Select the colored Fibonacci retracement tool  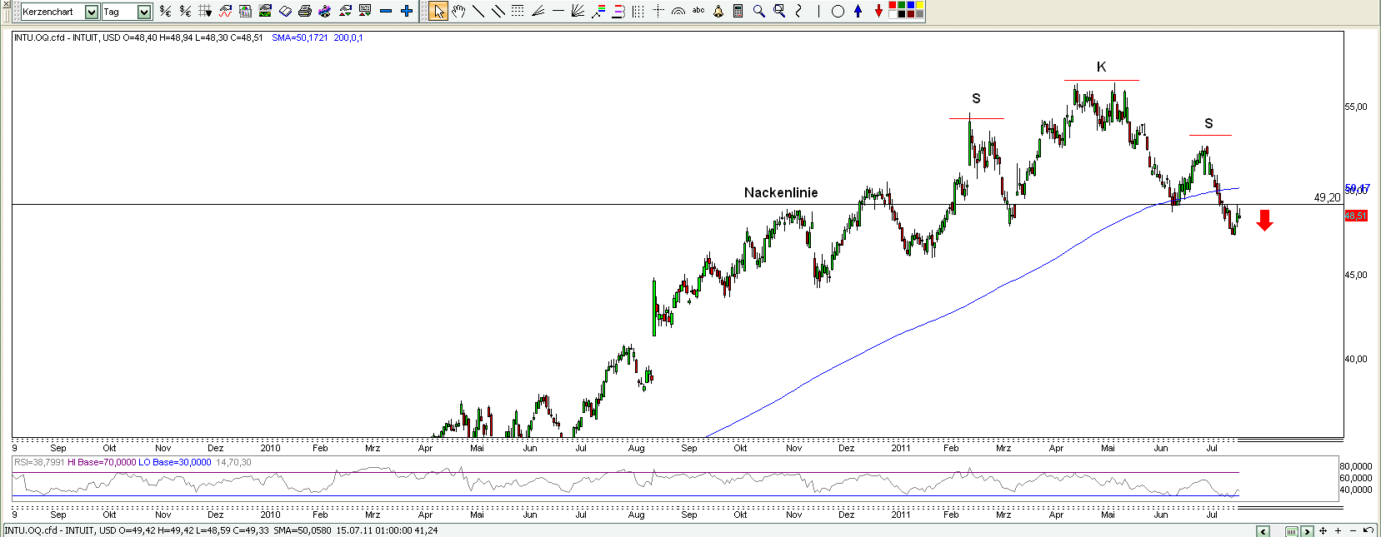tap(598, 12)
